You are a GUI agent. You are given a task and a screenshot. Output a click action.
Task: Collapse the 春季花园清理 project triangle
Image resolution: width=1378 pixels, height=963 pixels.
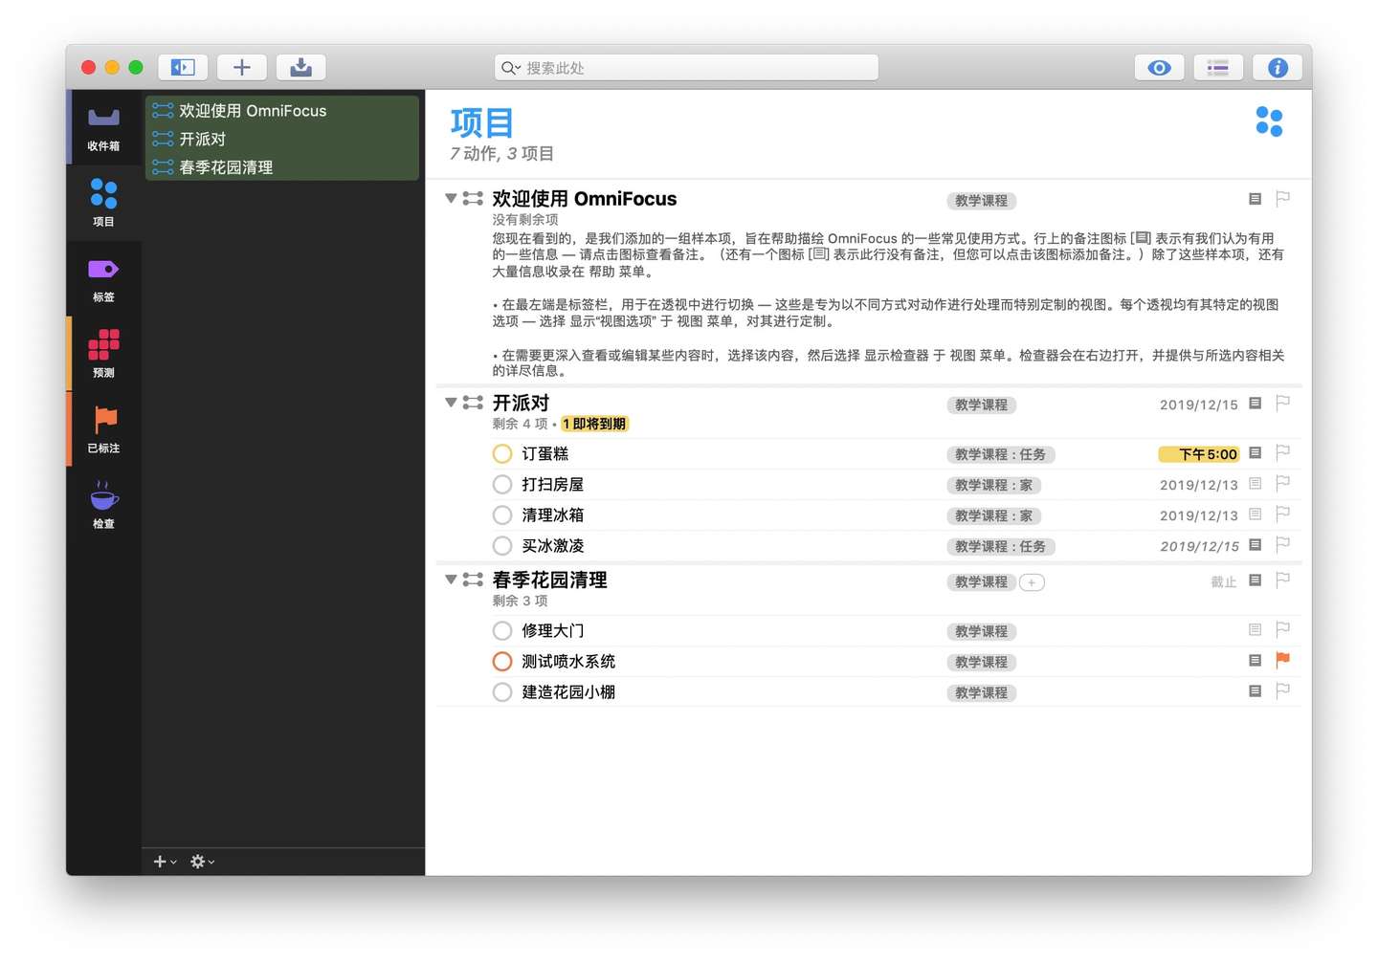(451, 580)
